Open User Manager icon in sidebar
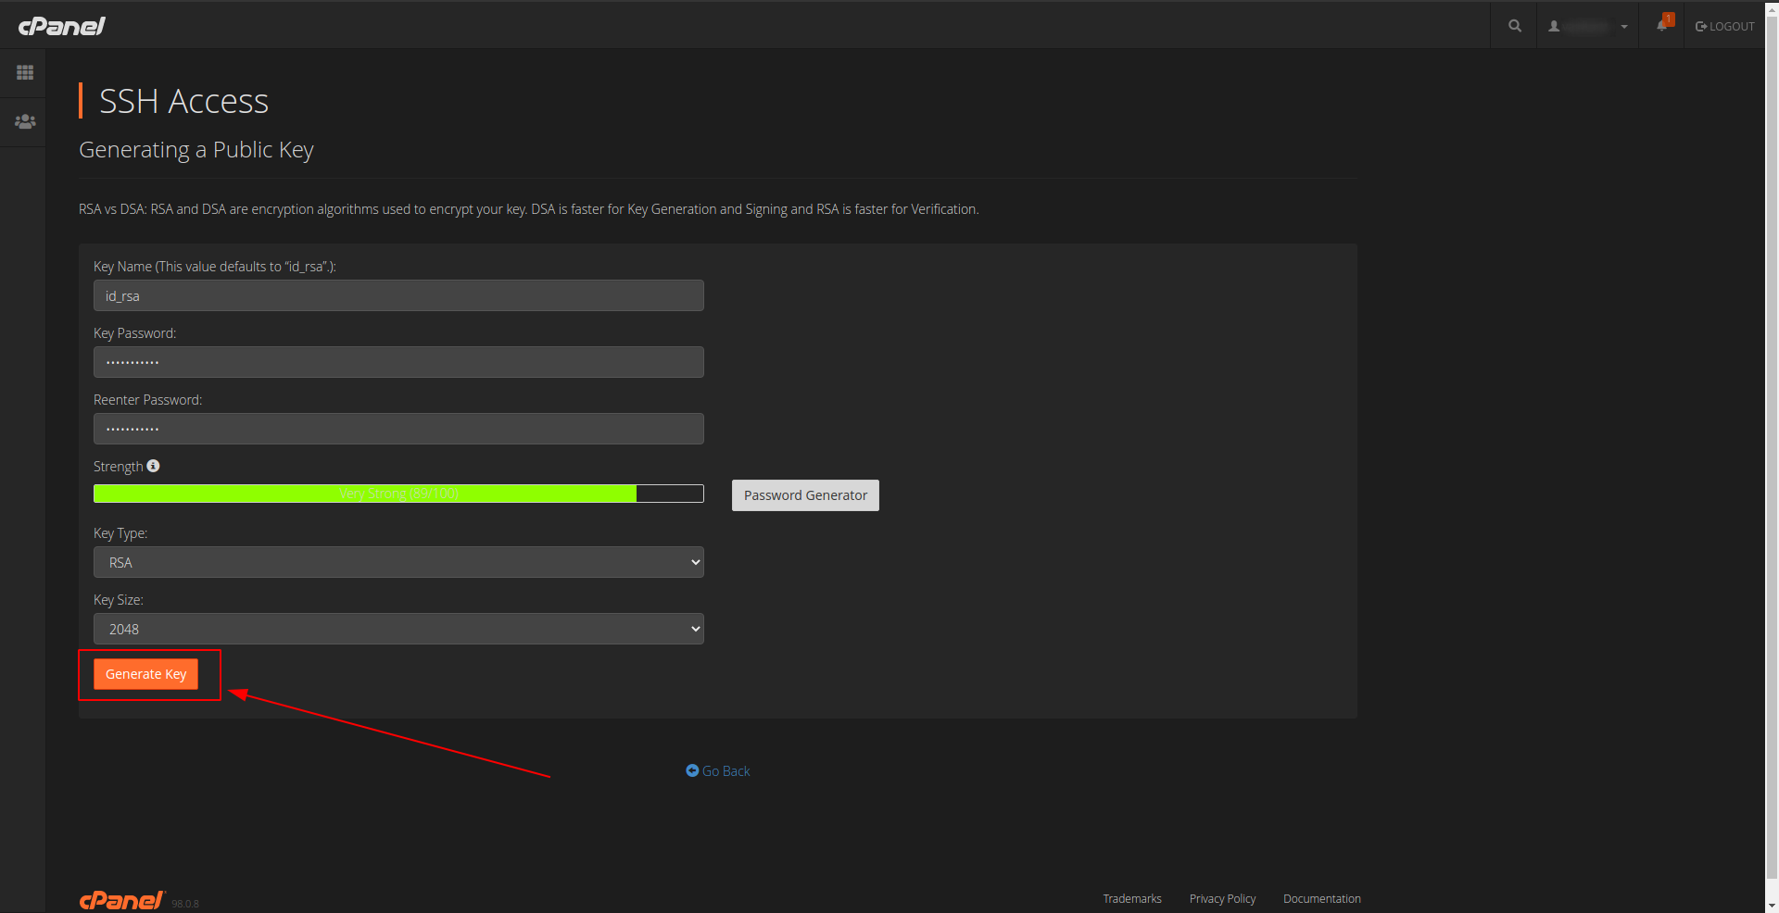This screenshot has height=913, width=1779. (25, 121)
